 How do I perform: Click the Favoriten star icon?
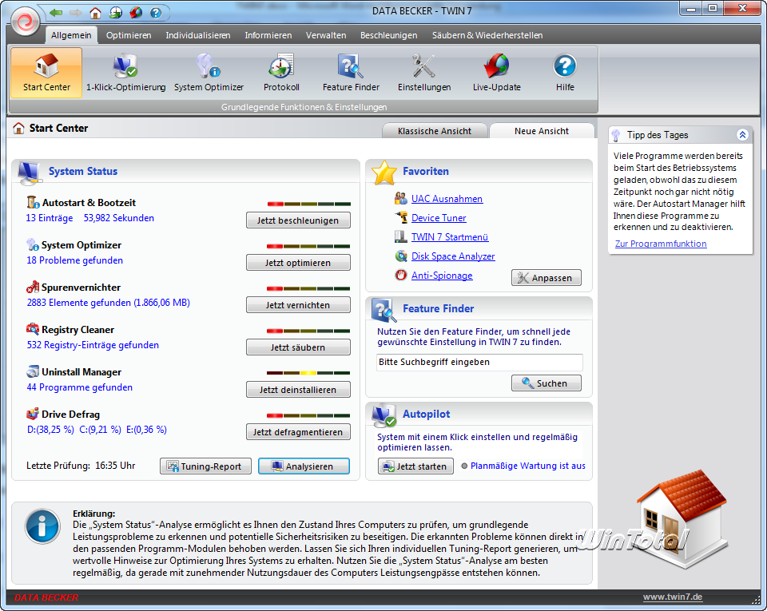click(384, 173)
